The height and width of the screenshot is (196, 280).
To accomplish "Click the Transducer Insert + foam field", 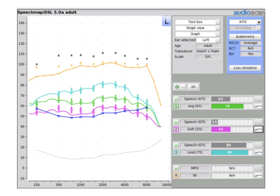I will pos(208,51).
